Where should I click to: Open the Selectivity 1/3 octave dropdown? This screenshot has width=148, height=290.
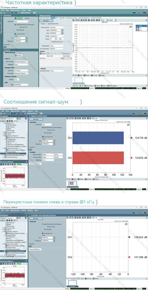pyautogui.click(x=21, y=71)
